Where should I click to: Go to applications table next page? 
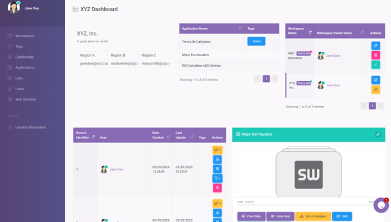click(x=274, y=79)
